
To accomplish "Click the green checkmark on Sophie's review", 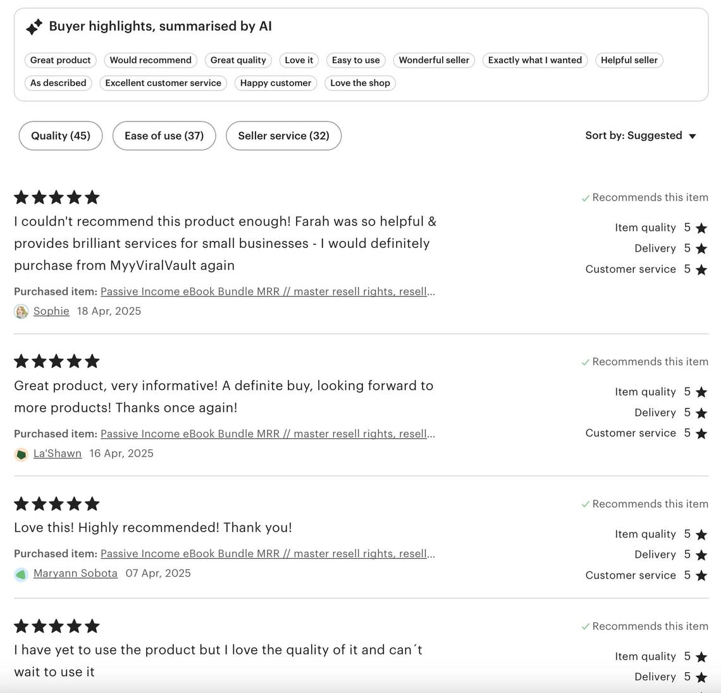I will [586, 199].
